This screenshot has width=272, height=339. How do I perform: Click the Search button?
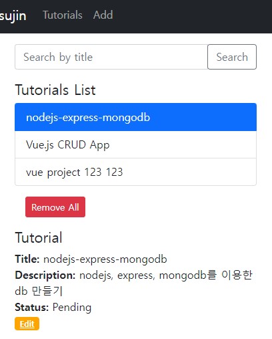[x=232, y=57]
